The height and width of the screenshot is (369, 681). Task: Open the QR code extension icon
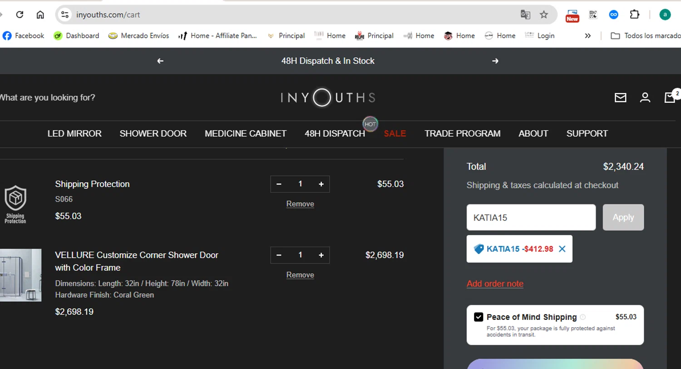tap(593, 15)
